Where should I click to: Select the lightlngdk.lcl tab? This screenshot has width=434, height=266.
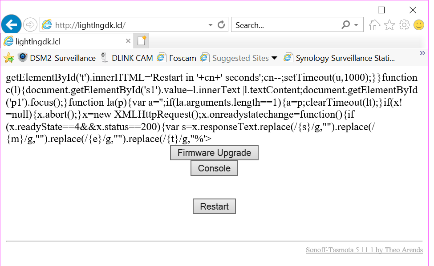click(67, 41)
